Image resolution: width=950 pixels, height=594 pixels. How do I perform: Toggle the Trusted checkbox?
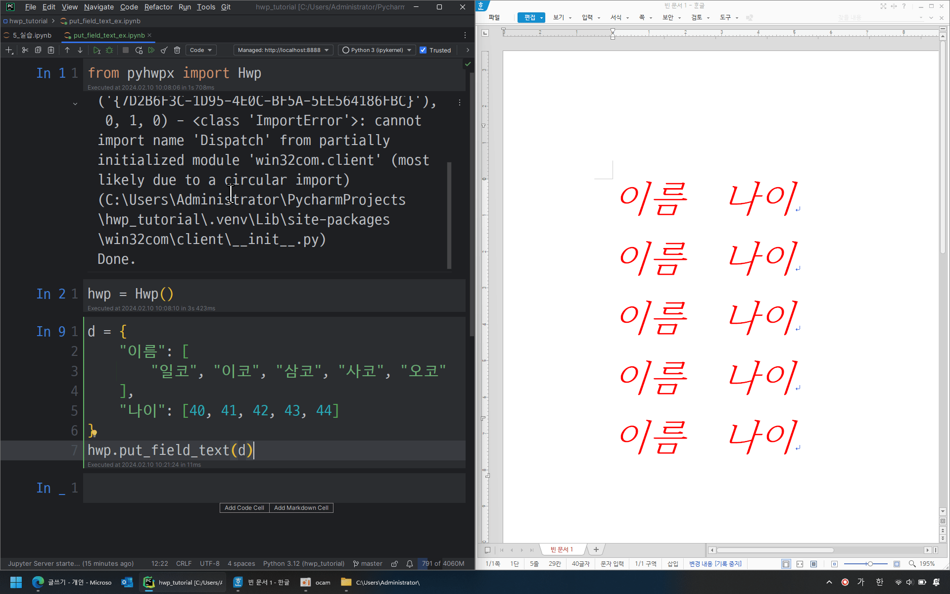[x=423, y=50]
